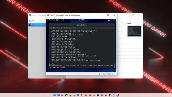Click the CentOS_8 VM window title icon
The image size is (172, 97).
tap(48, 15)
